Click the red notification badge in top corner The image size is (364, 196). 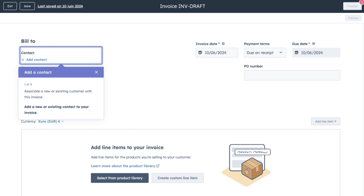click(x=362, y=2)
